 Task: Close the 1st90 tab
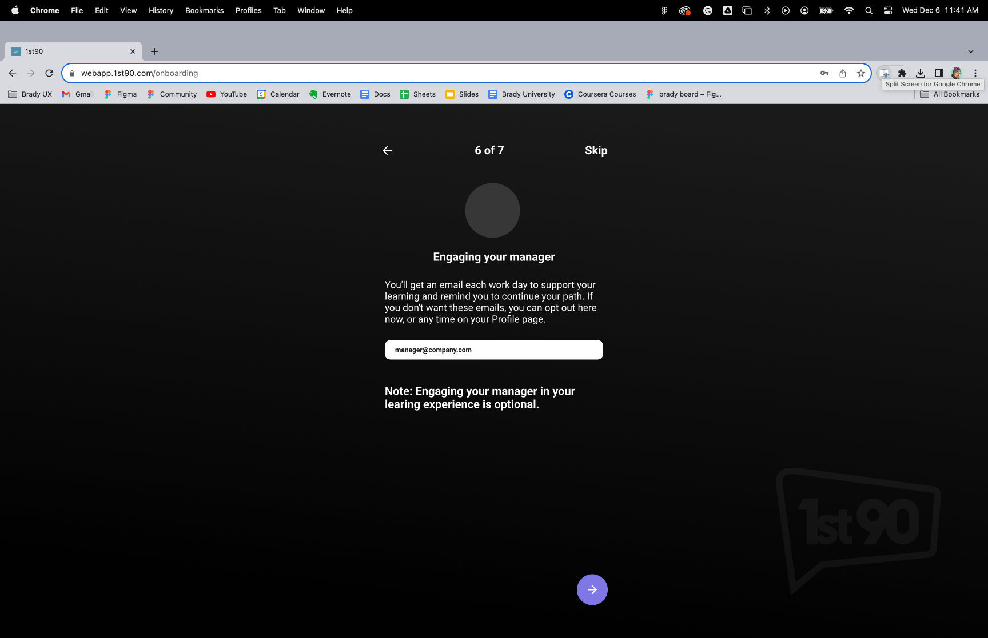pos(133,51)
